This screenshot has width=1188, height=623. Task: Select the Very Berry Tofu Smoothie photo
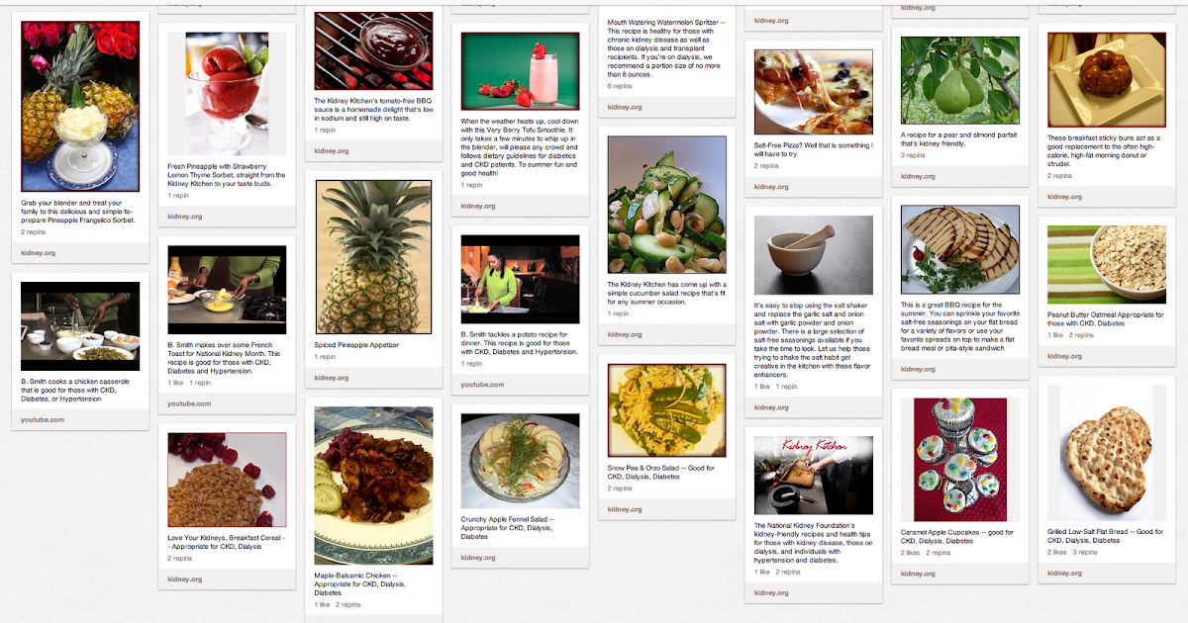pyautogui.click(x=520, y=71)
